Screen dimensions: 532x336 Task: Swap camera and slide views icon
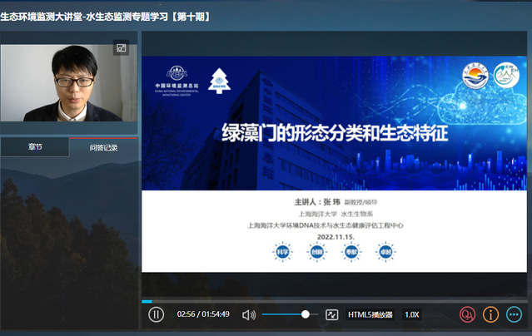tap(122, 48)
